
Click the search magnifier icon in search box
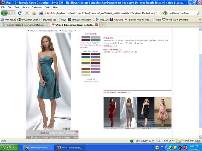pos(199,13)
